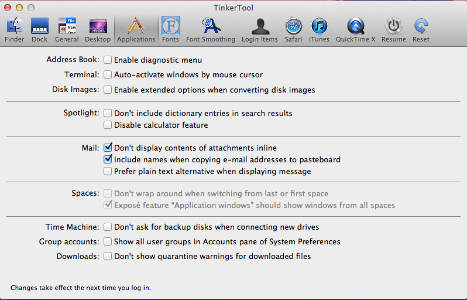Click the Time Machine label
Viewport: 467px width, 300px height.
(73, 227)
